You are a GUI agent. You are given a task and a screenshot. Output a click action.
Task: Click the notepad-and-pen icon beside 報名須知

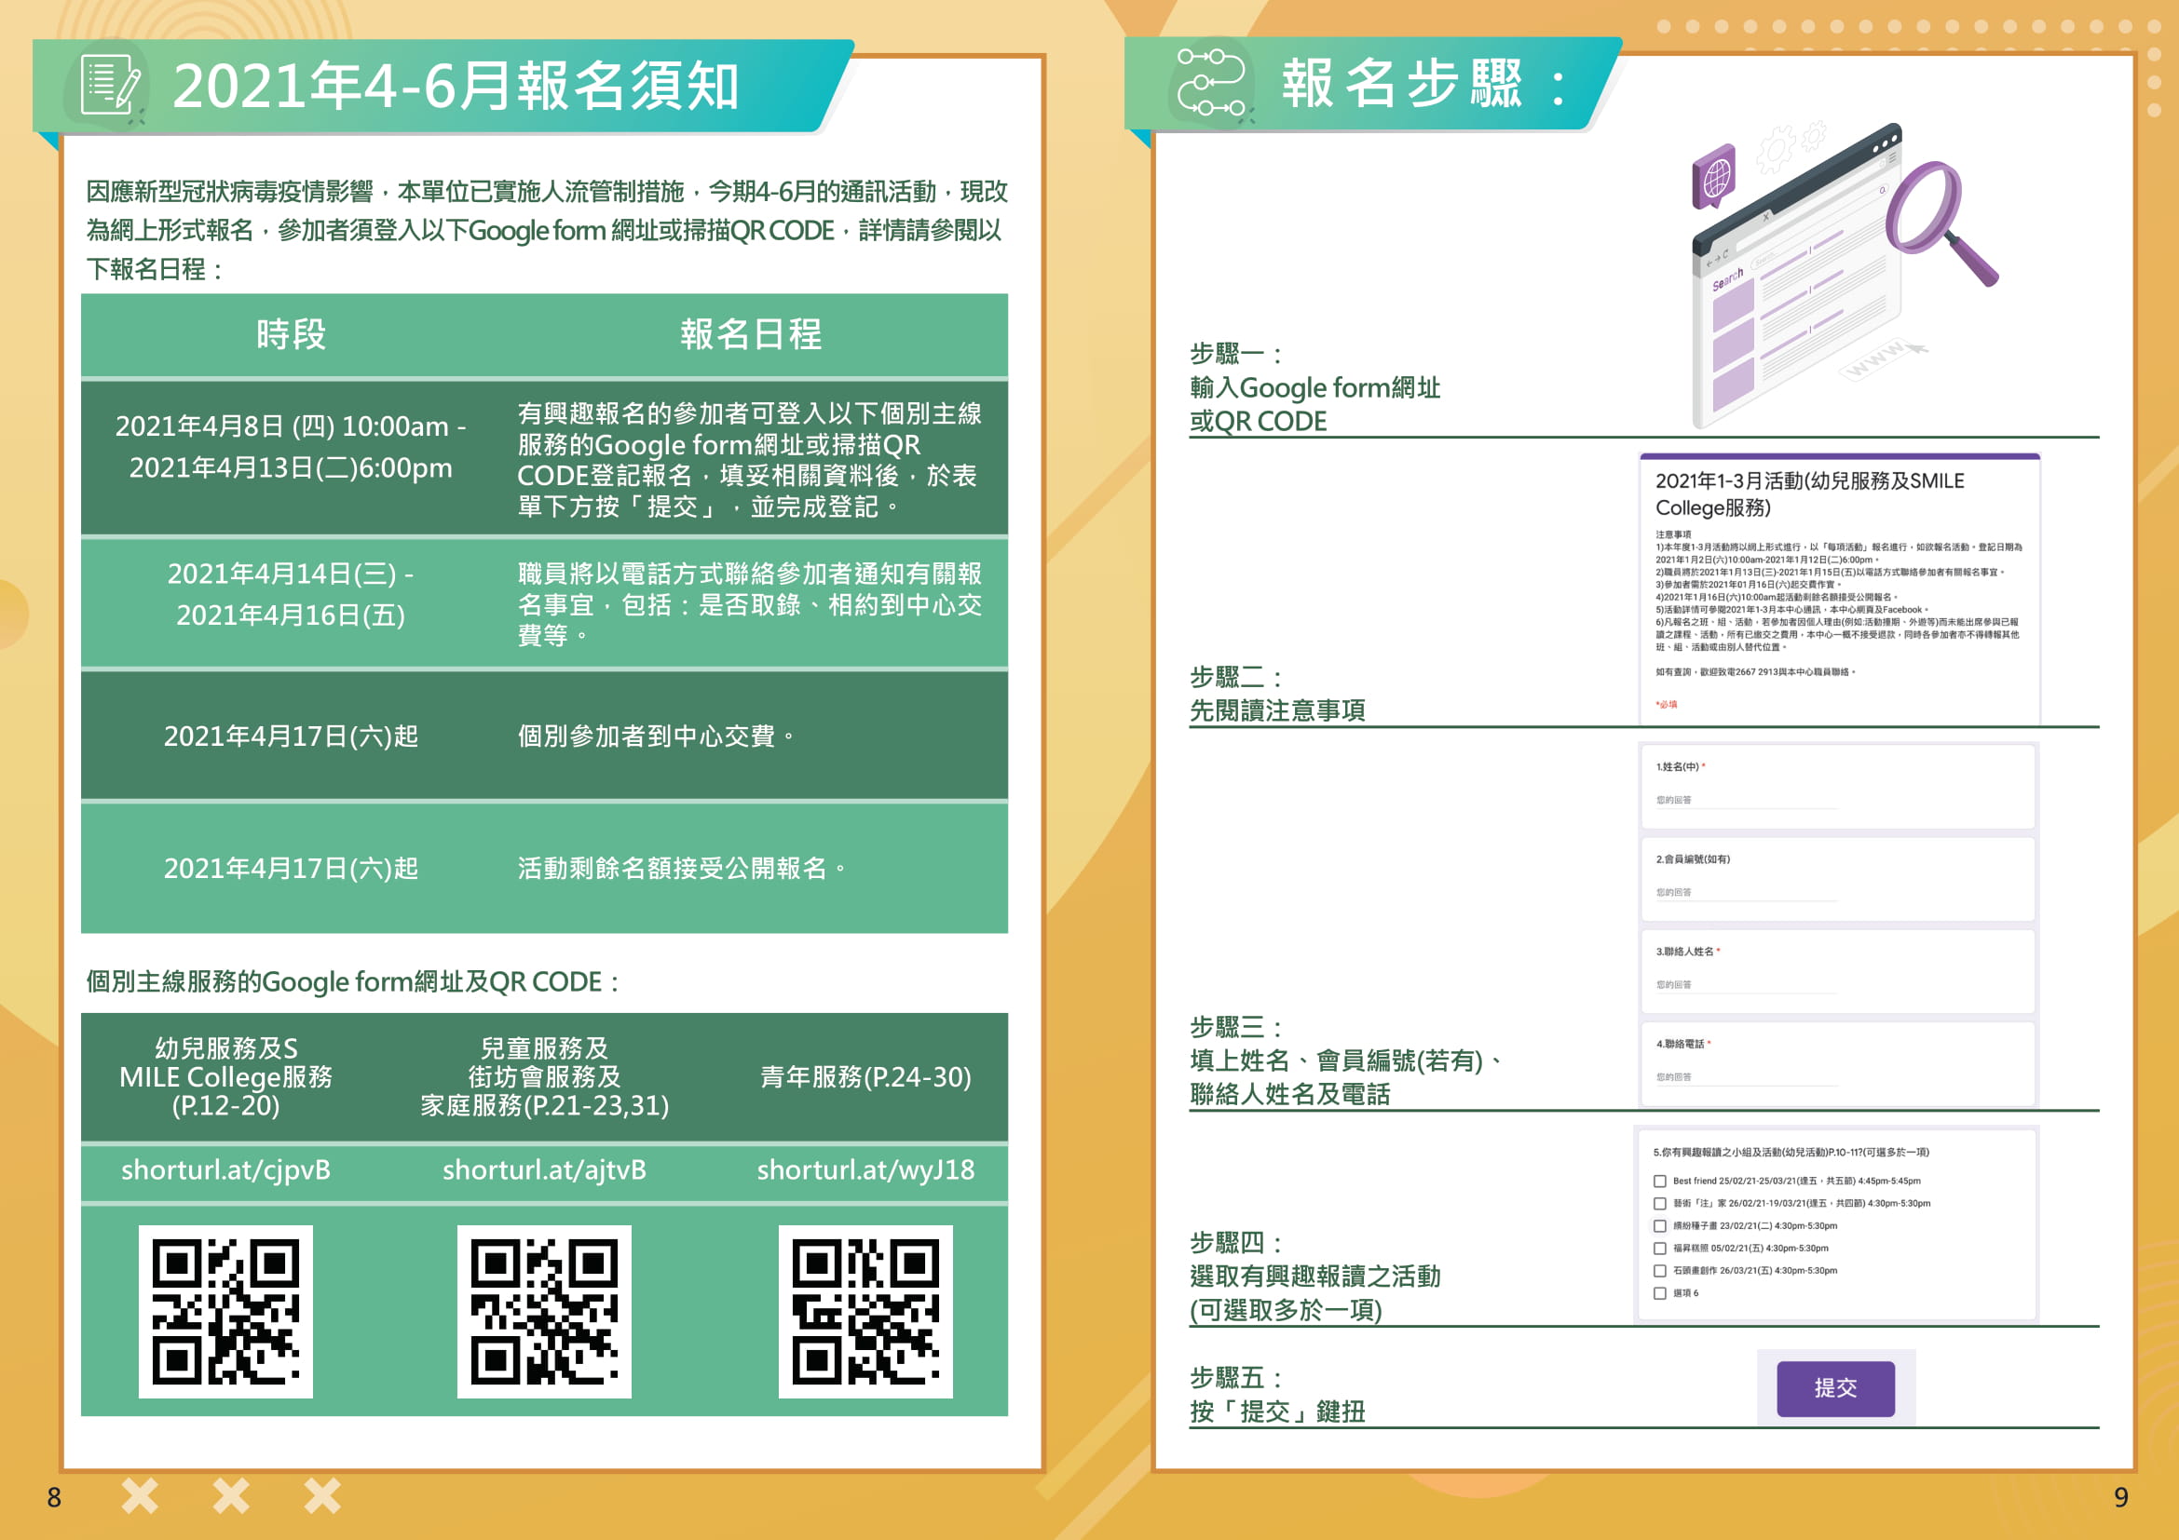pos(109,86)
